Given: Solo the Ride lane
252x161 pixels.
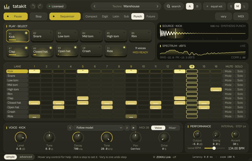Looking at the screenshot, I should click(240, 116).
